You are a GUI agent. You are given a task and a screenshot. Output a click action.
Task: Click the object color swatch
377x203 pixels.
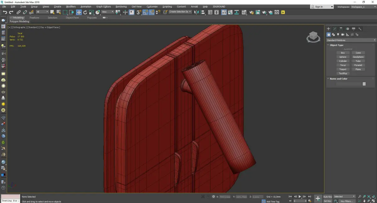coord(364,84)
